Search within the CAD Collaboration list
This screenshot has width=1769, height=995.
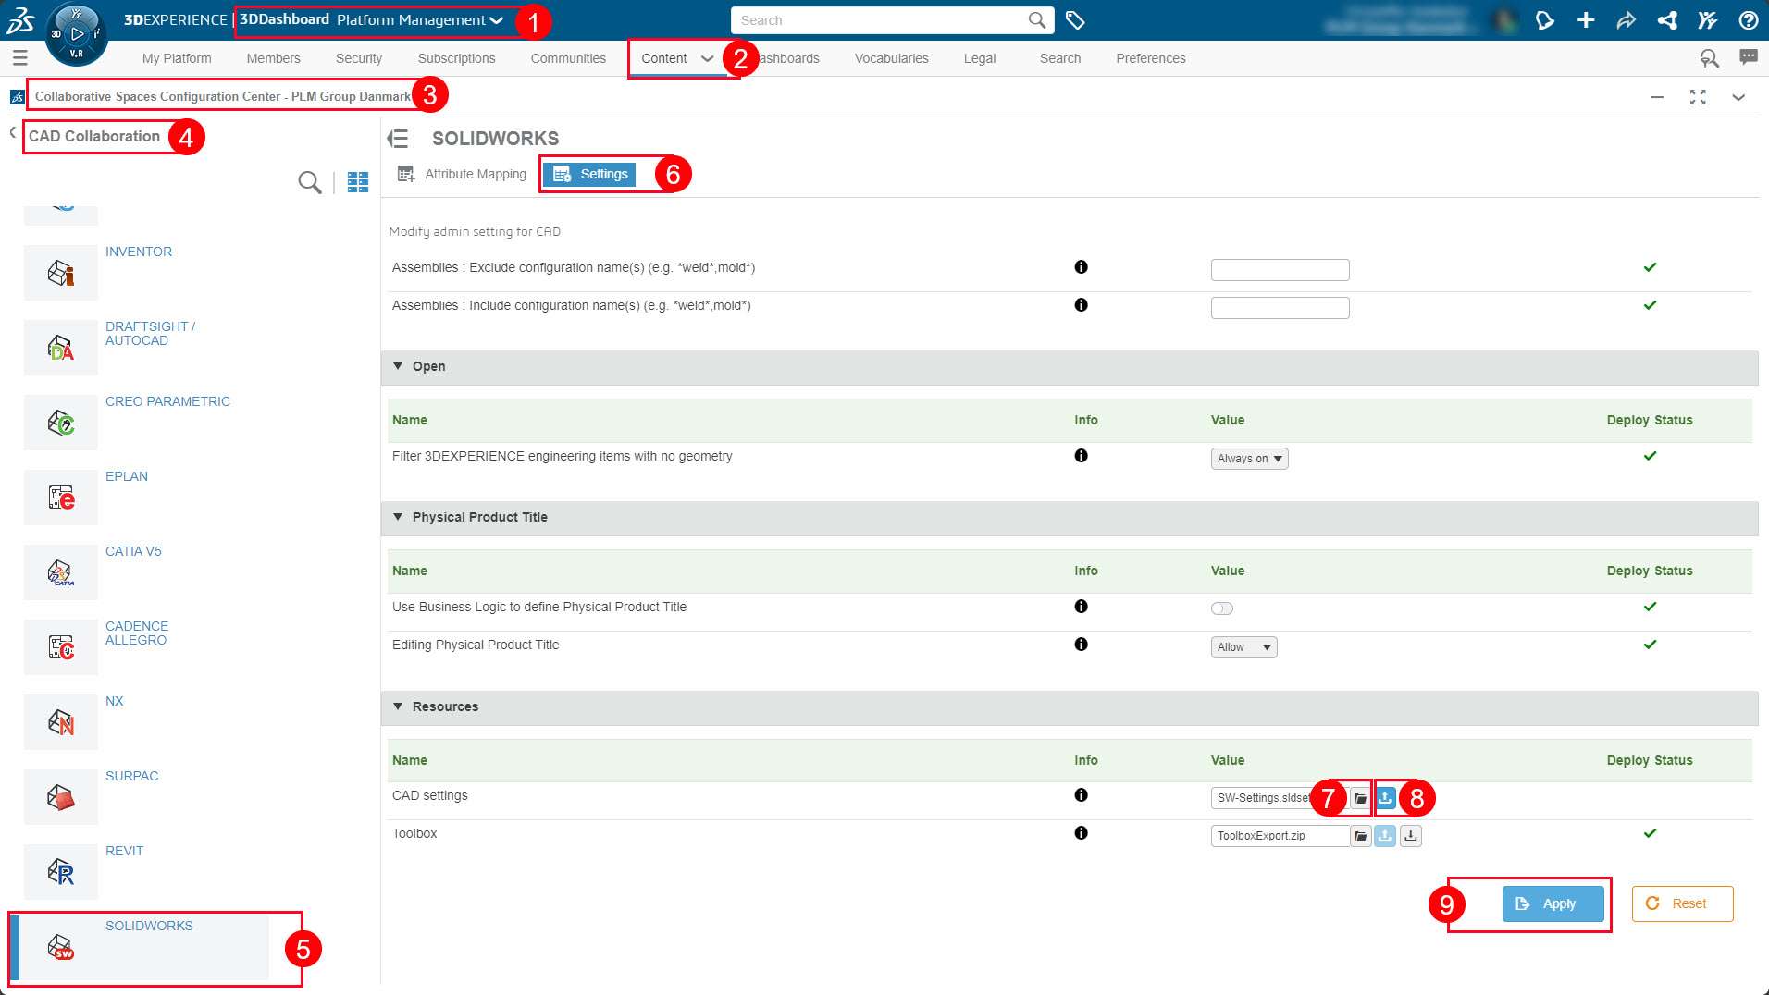(310, 182)
